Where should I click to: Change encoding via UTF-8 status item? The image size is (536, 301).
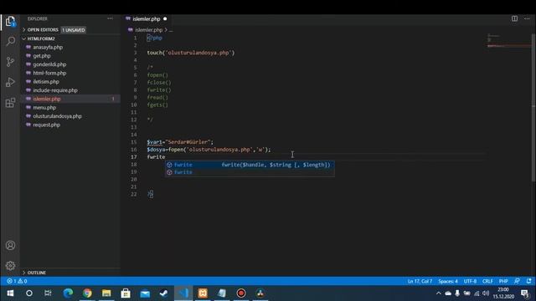pyautogui.click(x=470, y=281)
